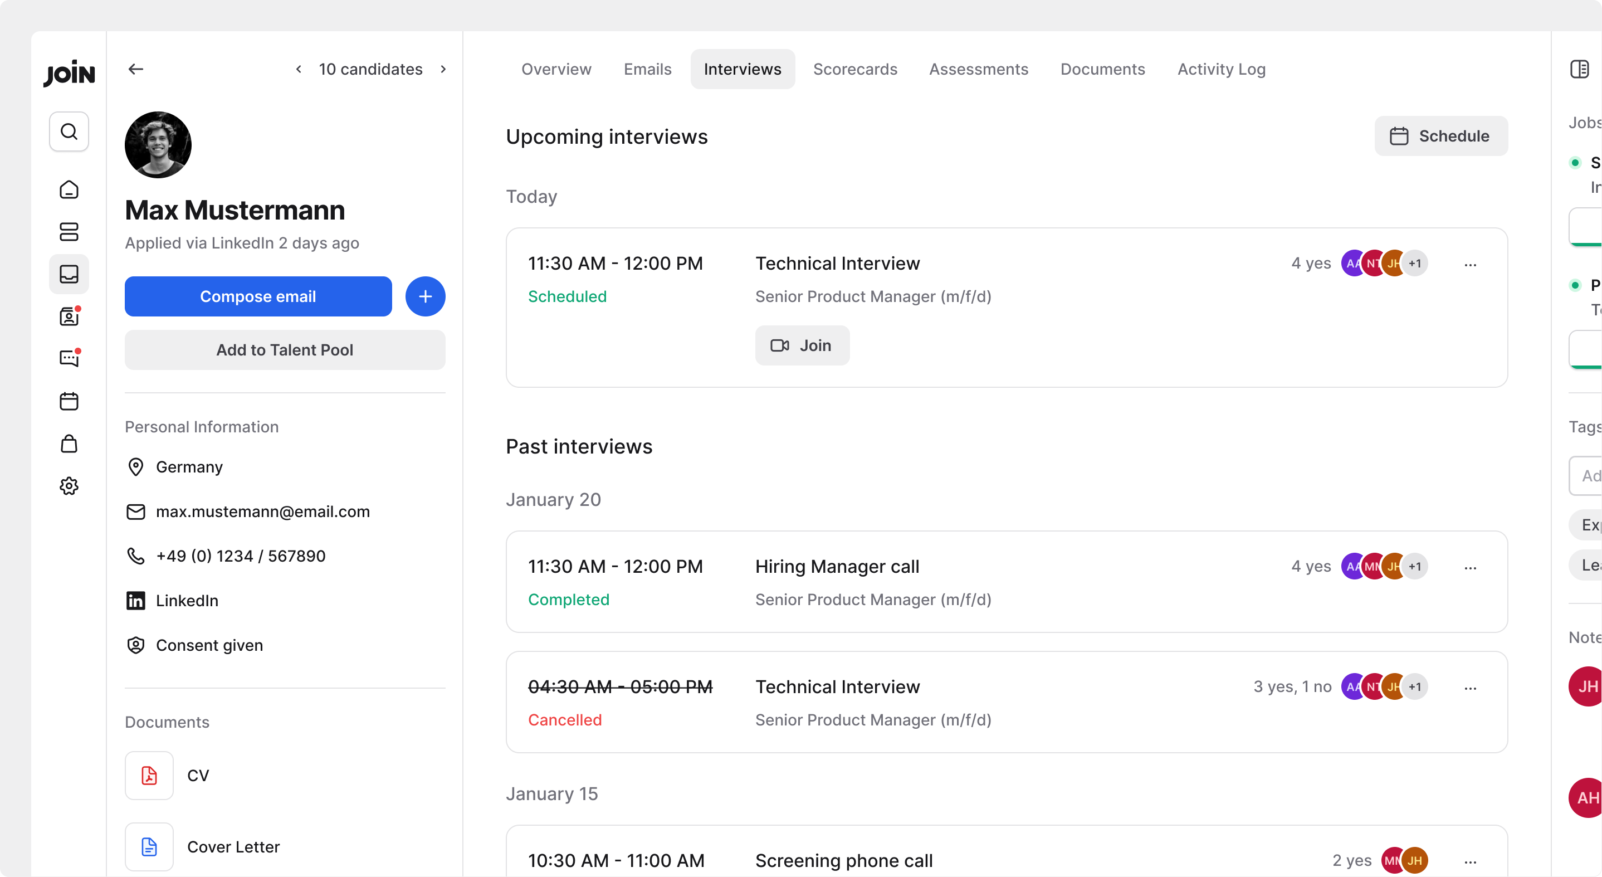The width and height of the screenshot is (1602, 877).
Task: Switch to the Scorecards tab
Action: (854, 69)
